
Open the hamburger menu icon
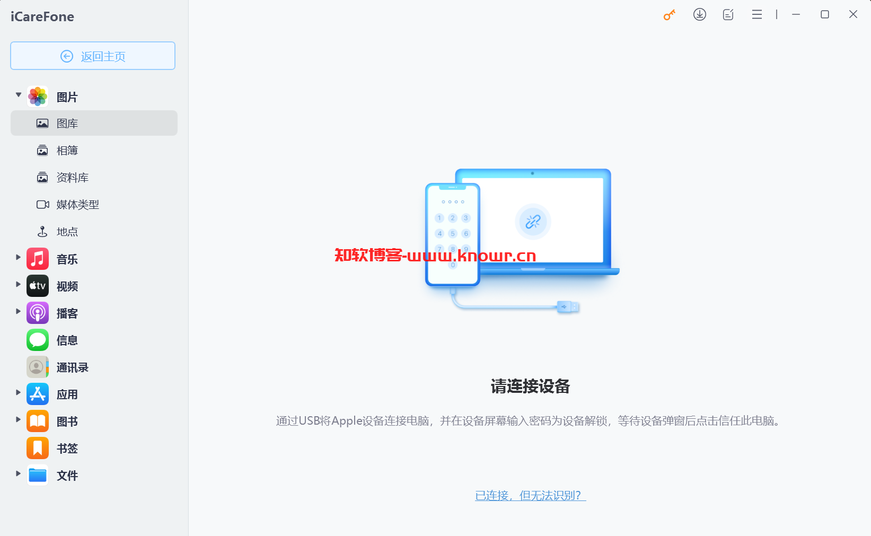[x=757, y=15]
